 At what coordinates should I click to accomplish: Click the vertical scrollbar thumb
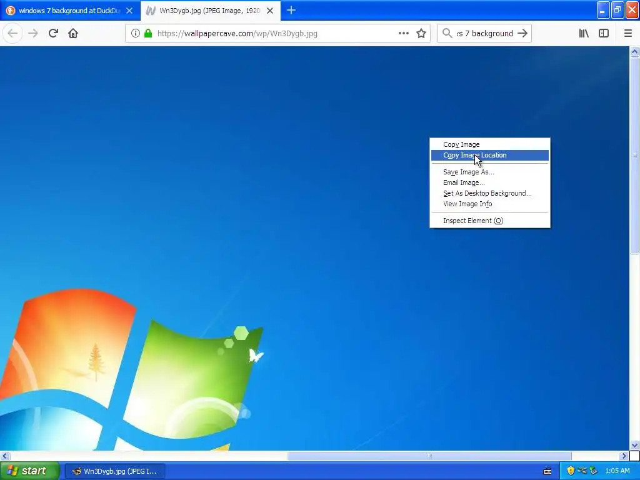[634, 155]
